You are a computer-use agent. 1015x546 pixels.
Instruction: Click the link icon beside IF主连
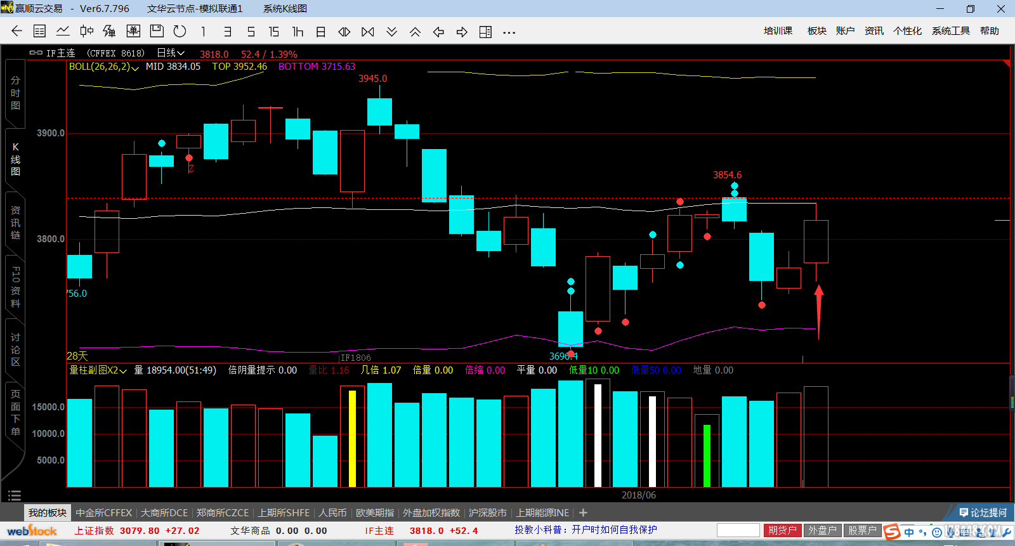(36, 53)
